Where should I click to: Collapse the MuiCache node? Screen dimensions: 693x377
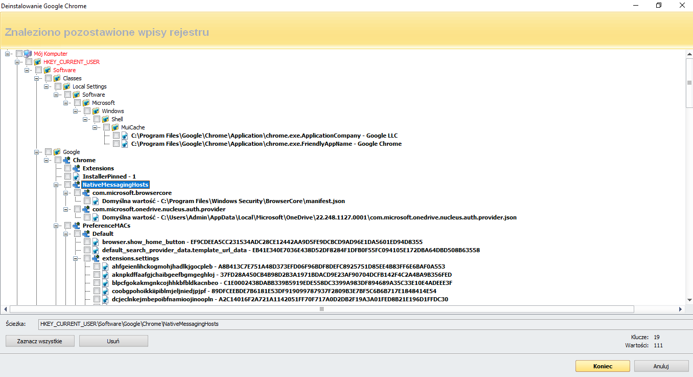[95, 127]
